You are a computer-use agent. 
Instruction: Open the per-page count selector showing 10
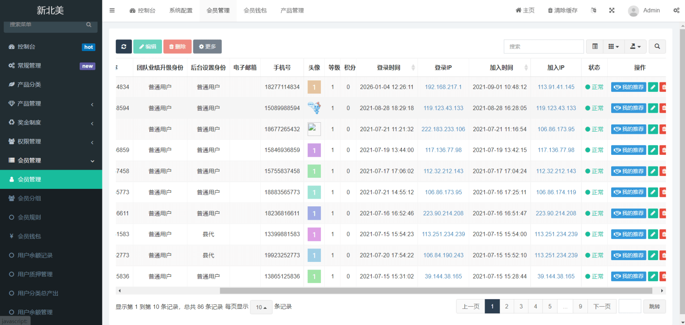(x=261, y=307)
